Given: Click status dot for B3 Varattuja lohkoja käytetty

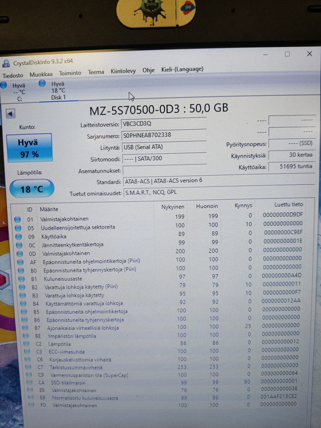Looking at the screenshot, I should 23,296.
